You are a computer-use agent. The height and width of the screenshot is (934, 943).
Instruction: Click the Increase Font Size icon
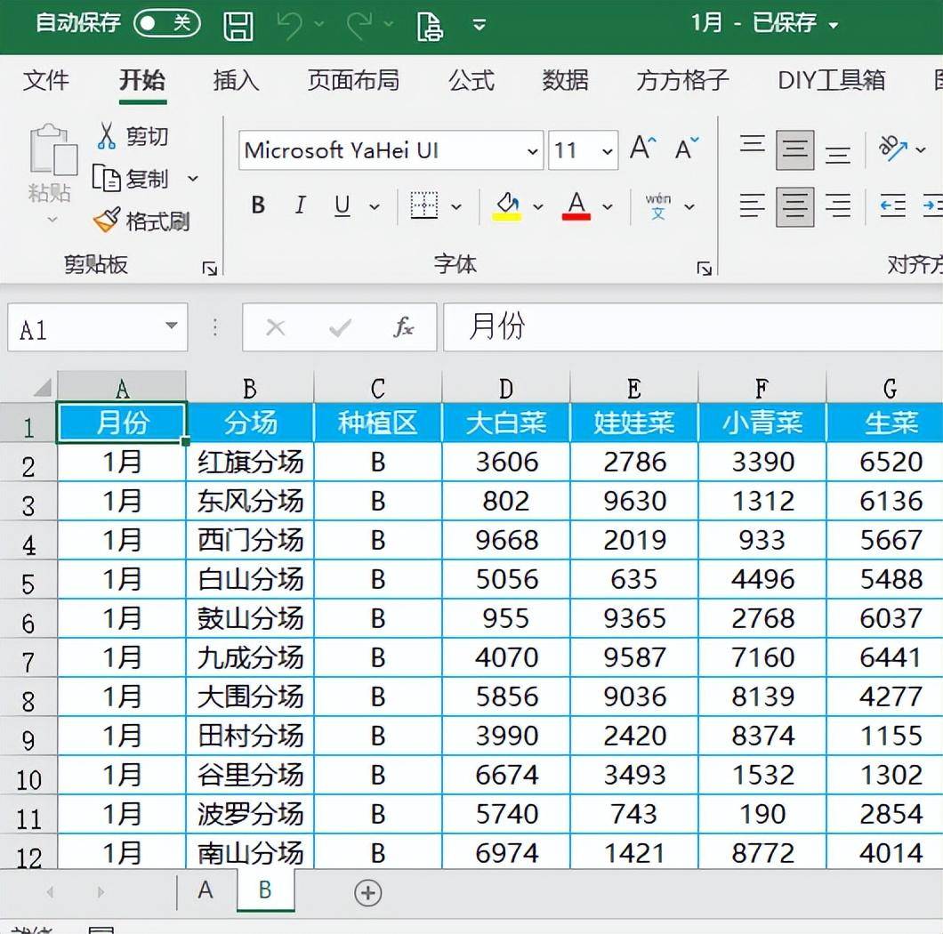click(642, 148)
